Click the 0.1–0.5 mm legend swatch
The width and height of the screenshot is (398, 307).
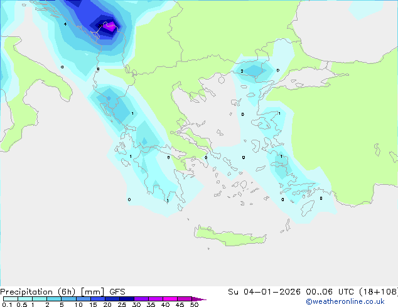pos(11,299)
